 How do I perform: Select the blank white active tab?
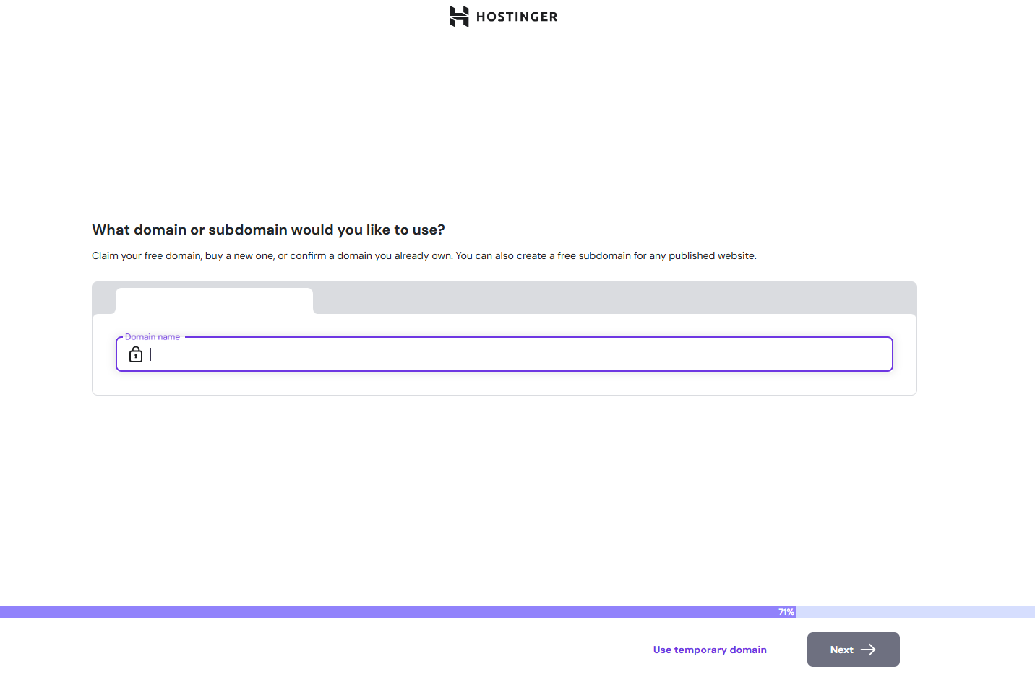214,301
